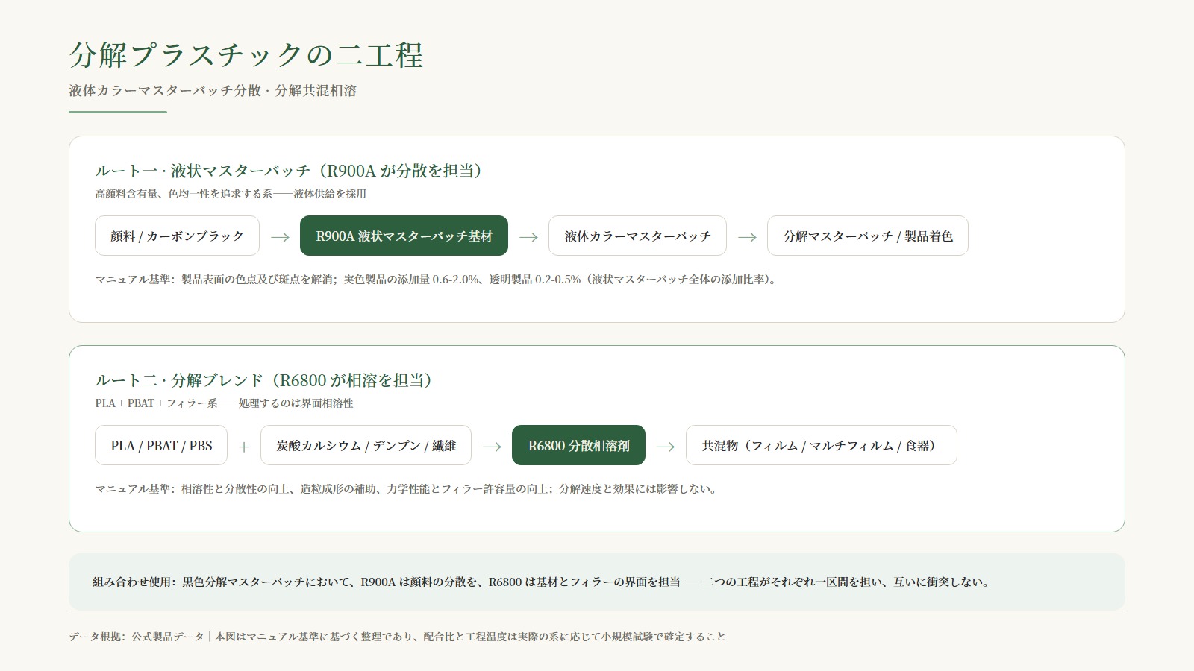
Task: Click the 液体カラーマスターバッチ box
Action: [x=637, y=236]
